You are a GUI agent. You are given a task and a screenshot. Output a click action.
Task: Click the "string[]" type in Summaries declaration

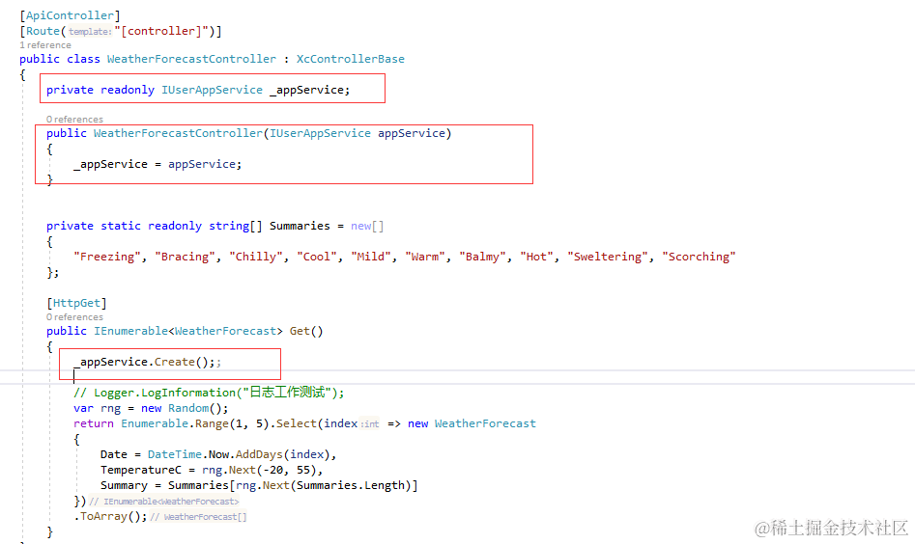(x=236, y=226)
